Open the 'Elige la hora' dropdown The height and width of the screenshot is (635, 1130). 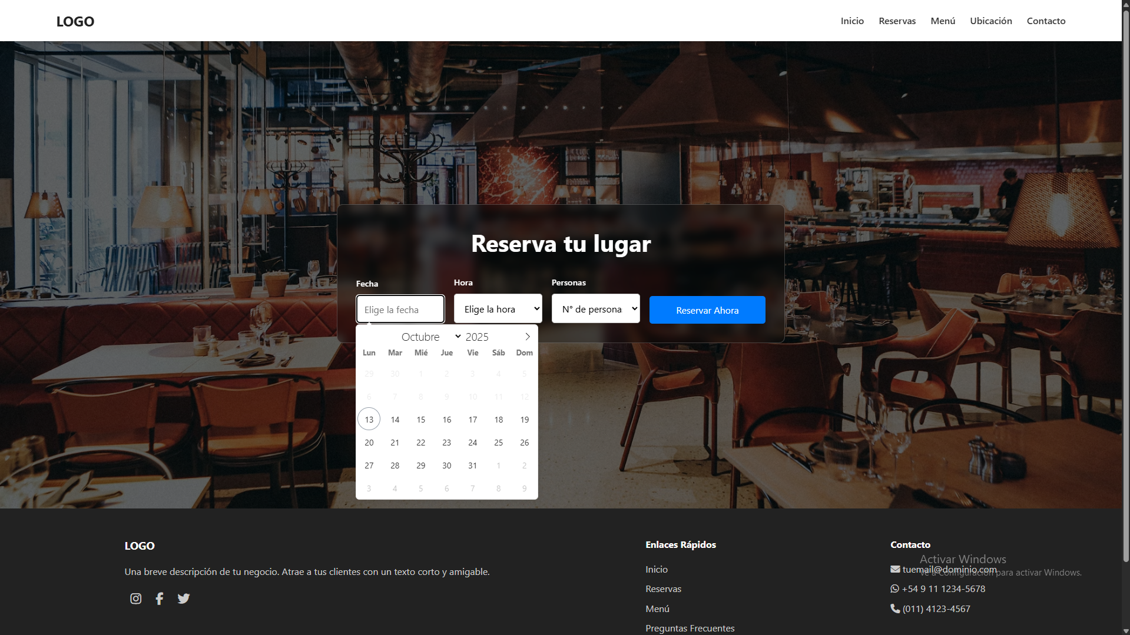(x=498, y=309)
